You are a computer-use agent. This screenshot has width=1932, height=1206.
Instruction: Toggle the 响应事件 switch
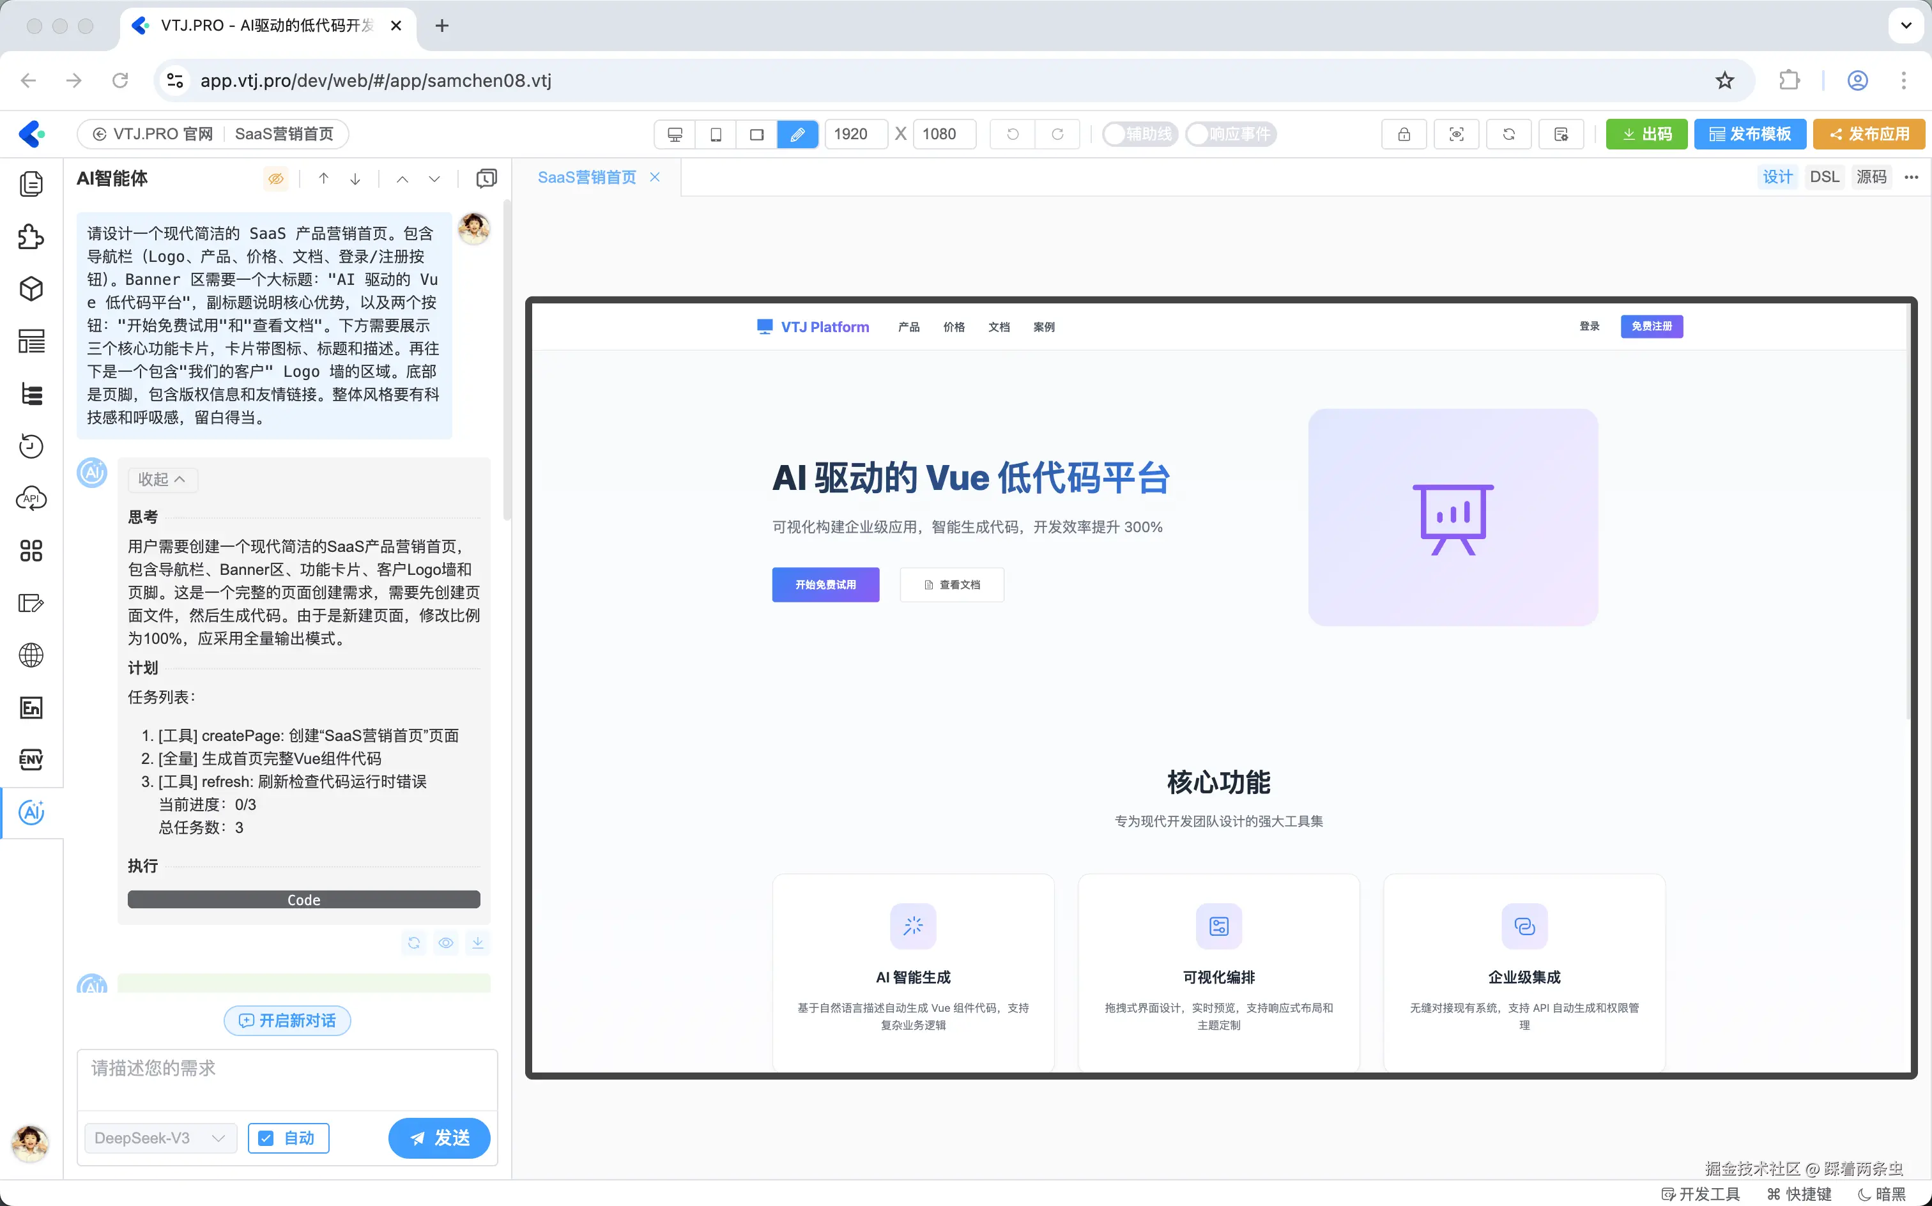(x=1230, y=134)
